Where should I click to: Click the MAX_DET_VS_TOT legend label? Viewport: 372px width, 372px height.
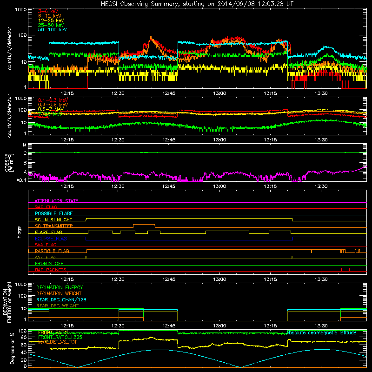coord(57,342)
